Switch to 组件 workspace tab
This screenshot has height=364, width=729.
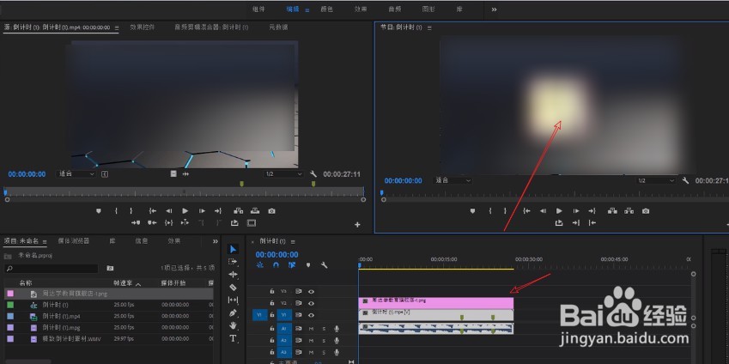[259, 9]
